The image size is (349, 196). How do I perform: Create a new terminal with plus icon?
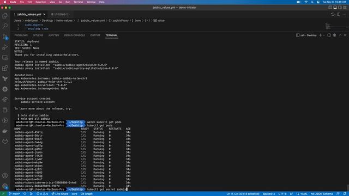pyautogui.click(x=320, y=35)
